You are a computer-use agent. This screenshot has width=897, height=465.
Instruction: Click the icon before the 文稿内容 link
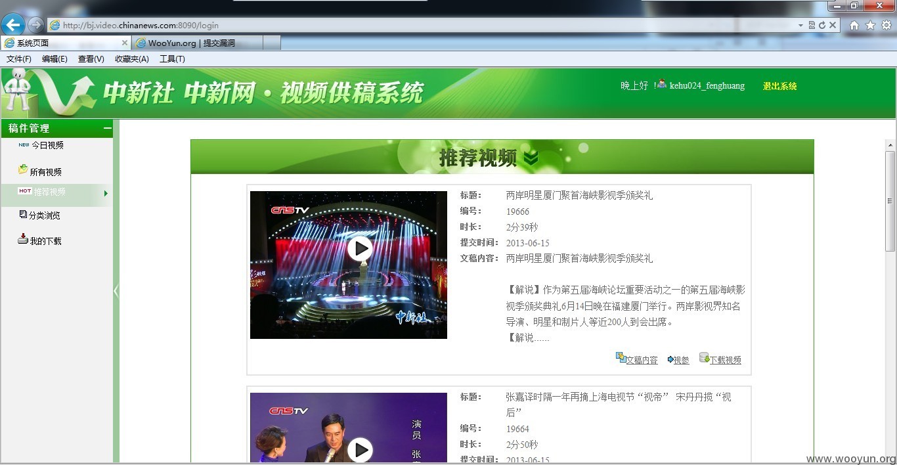tap(621, 357)
